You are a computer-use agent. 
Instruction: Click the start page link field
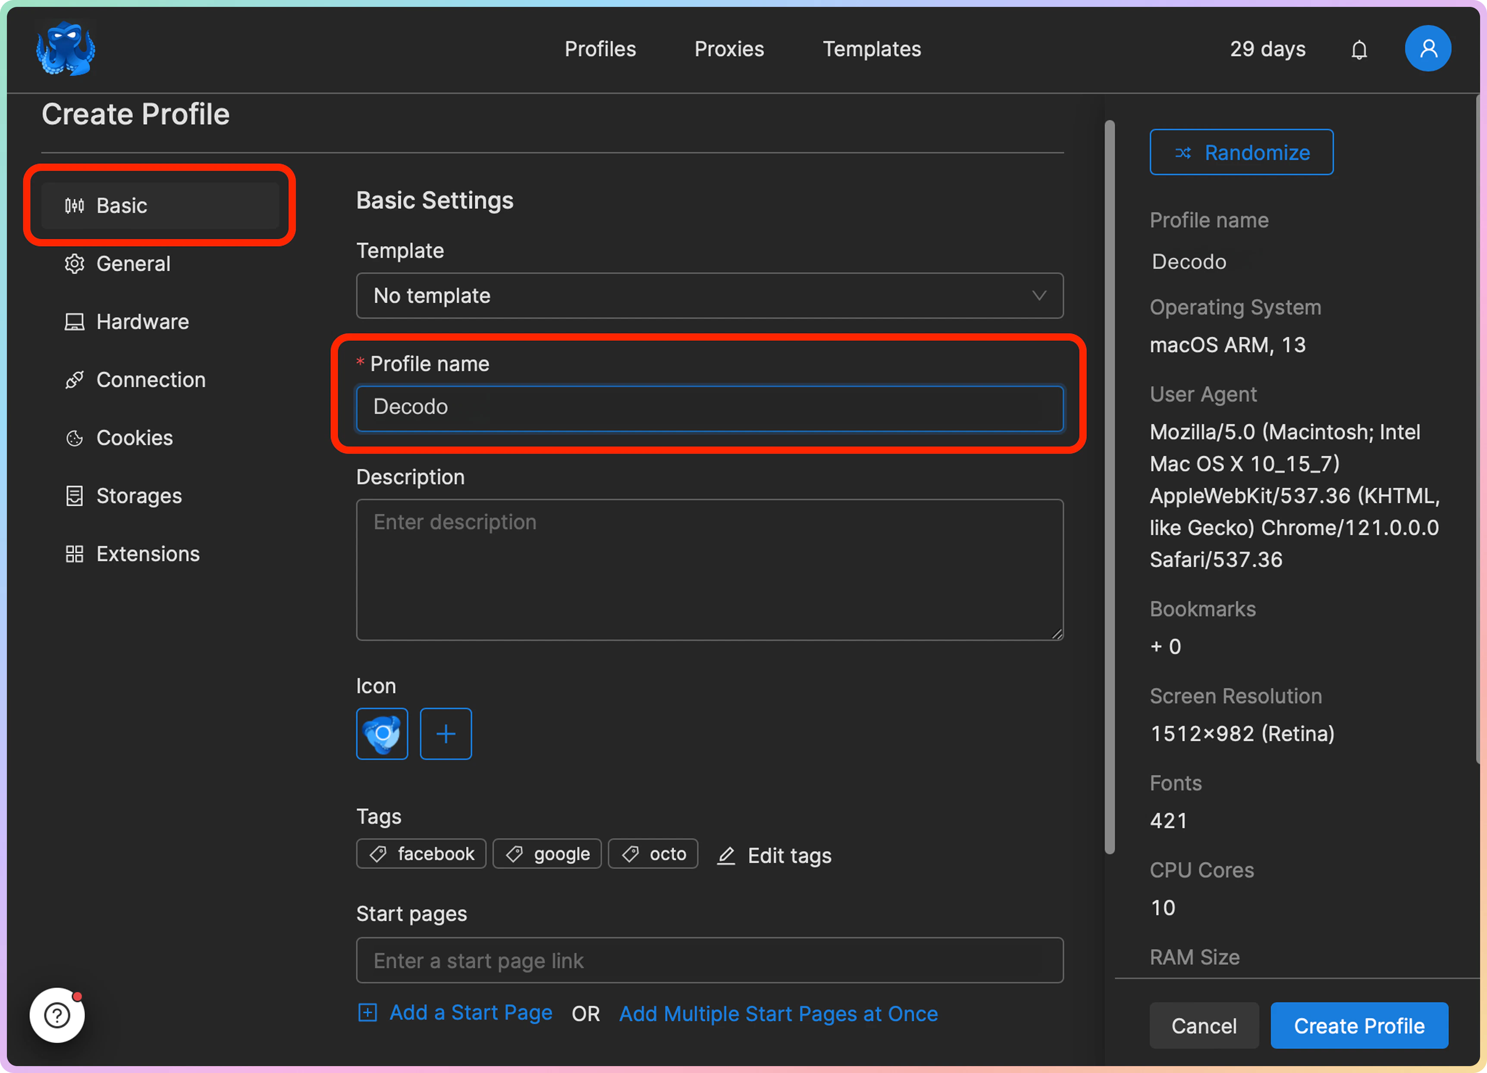tap(709, 961)
